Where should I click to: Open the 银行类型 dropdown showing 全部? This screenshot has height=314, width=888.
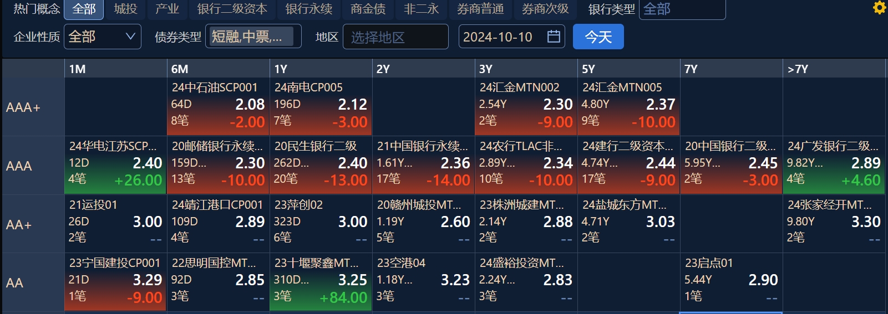click(x=682, y=9)
